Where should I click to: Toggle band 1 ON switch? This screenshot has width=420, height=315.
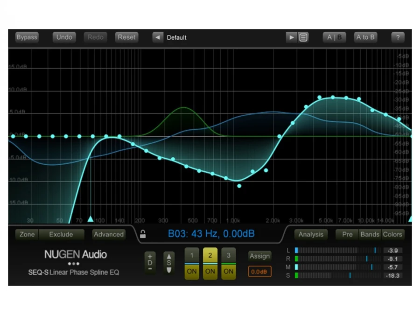click(192, 272)
